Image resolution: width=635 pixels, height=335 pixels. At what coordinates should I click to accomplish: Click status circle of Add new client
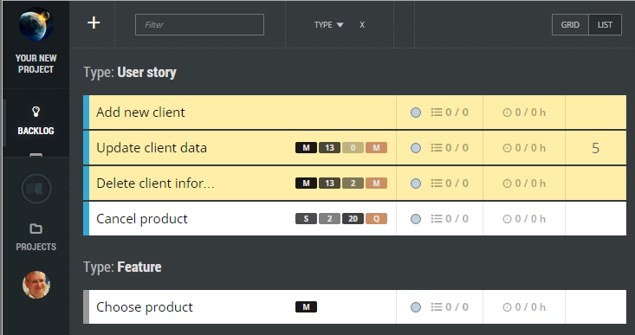[x=416, y=113]
